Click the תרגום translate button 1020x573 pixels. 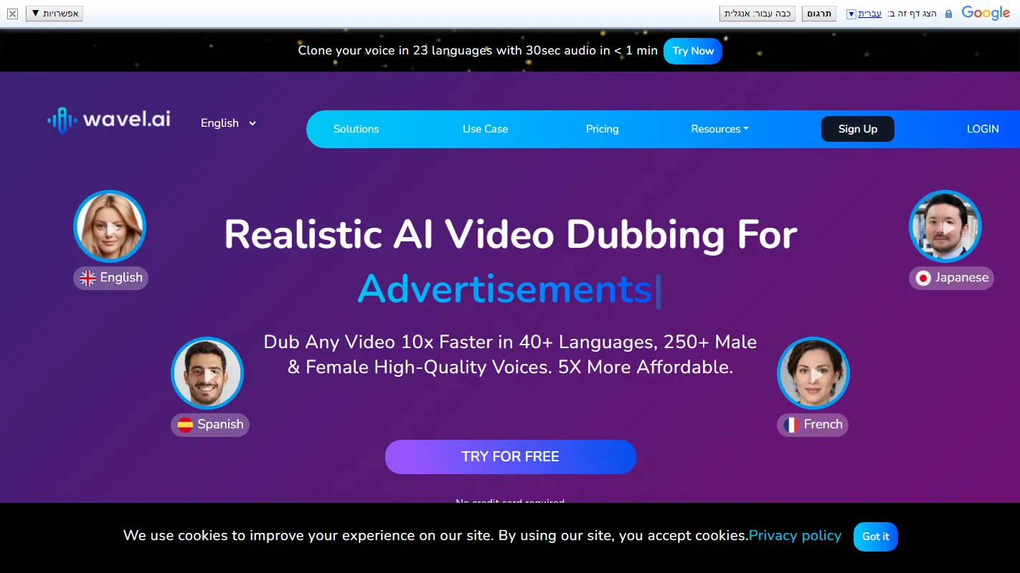(818, 13)
